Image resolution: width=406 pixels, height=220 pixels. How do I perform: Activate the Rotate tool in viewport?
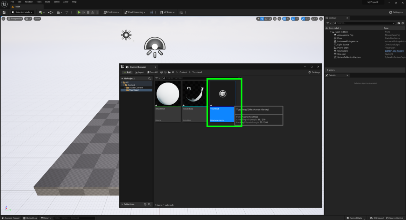[266, 19]
